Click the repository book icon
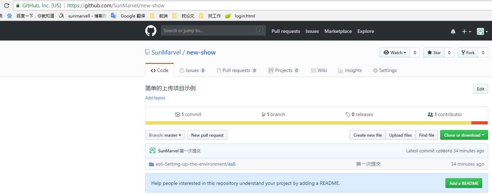Image resolution: width=492 pixels, height=195 pixels. (147, 52)
